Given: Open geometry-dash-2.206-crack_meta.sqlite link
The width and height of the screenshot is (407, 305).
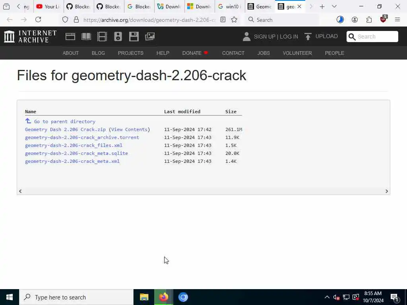Looking at the screenshot, I should [77, 153].
